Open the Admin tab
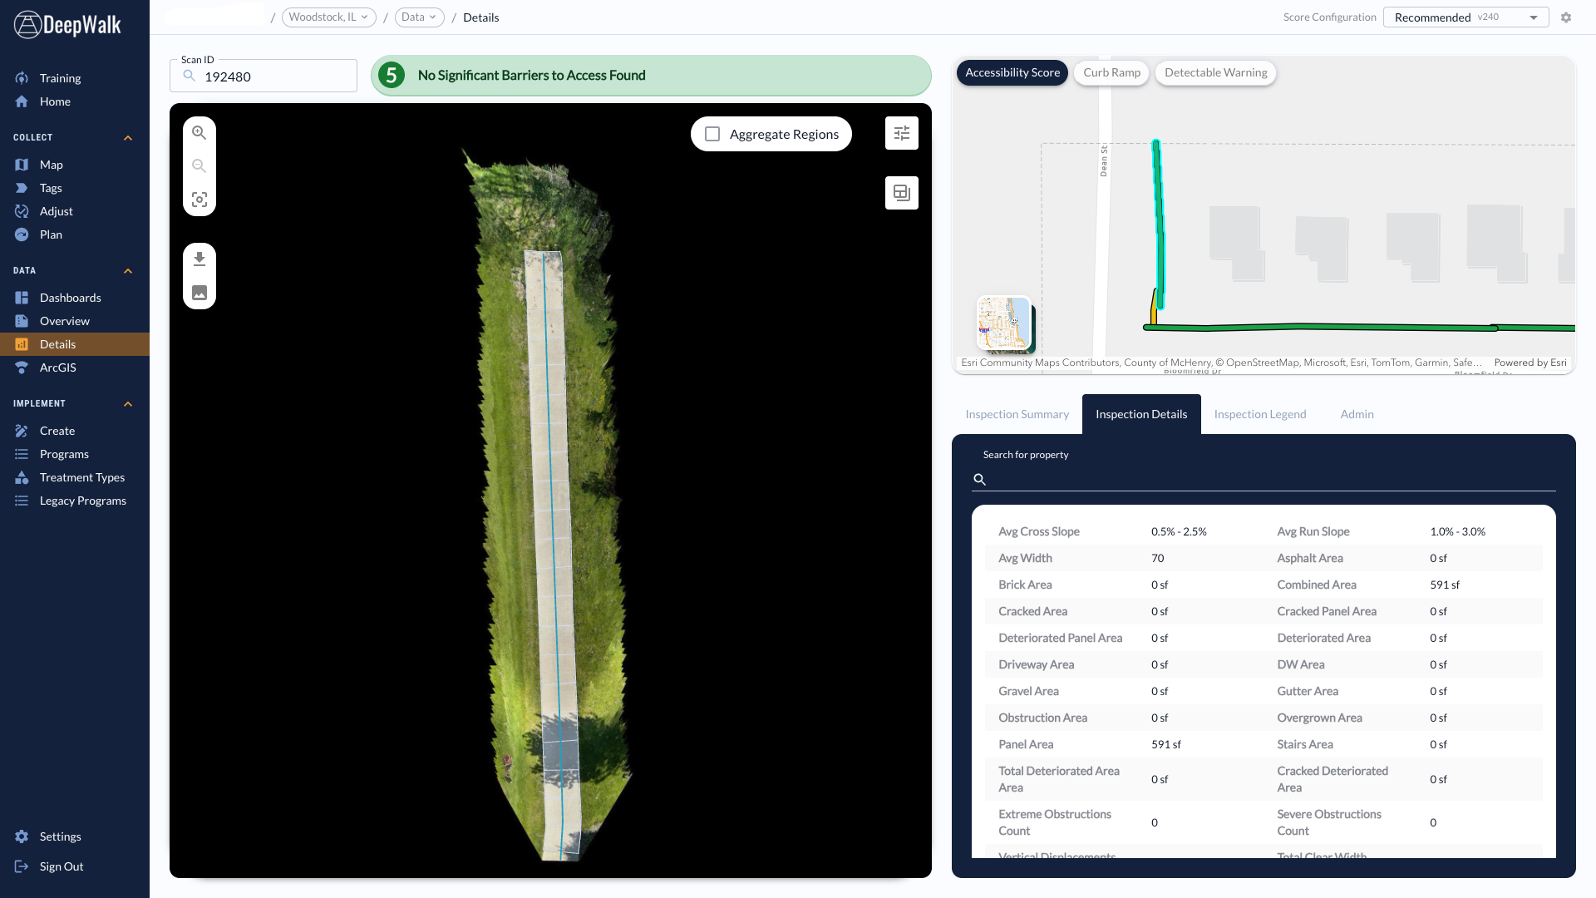This screenshot has width=1596, height=898. click(x=1357, y=414)
